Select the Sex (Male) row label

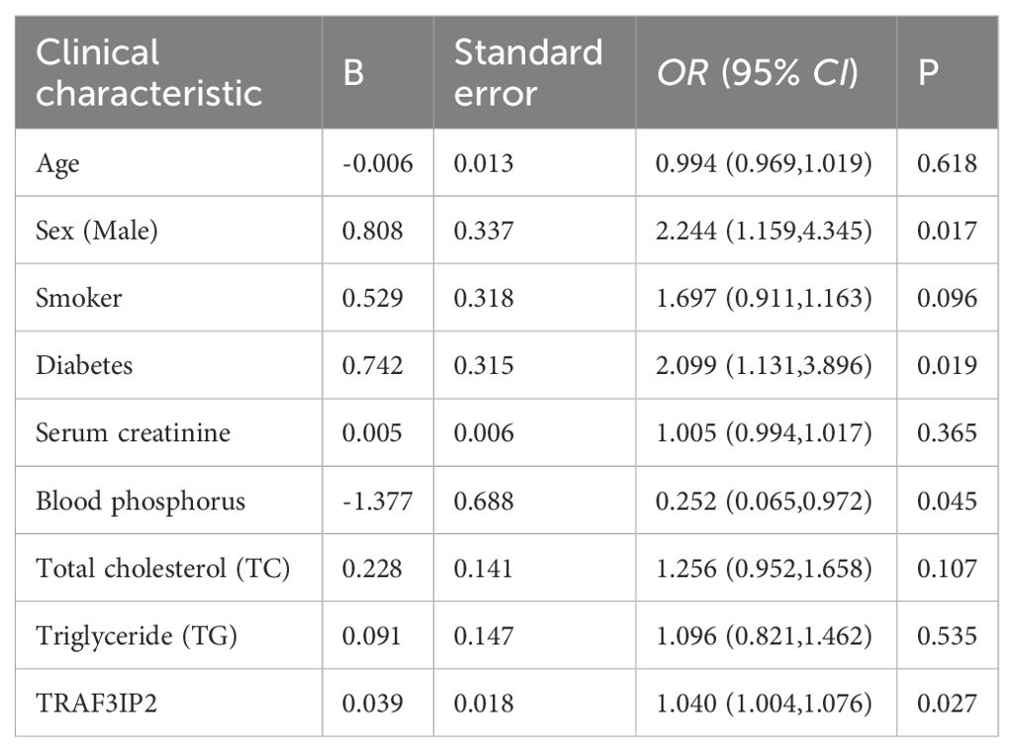point(97,231)
